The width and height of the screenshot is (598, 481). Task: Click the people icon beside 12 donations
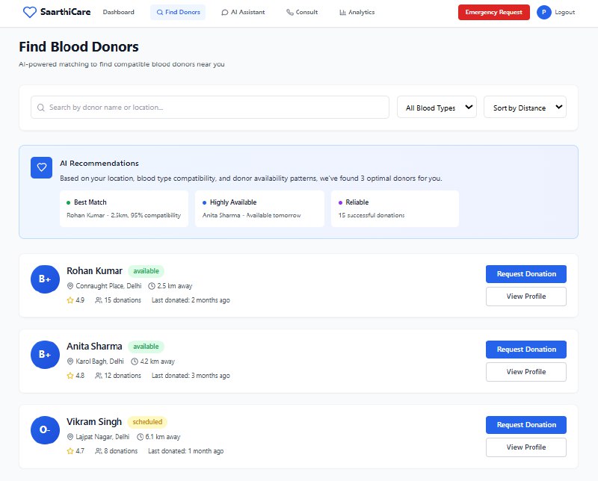pyautogui.click(x=99, y=376)
